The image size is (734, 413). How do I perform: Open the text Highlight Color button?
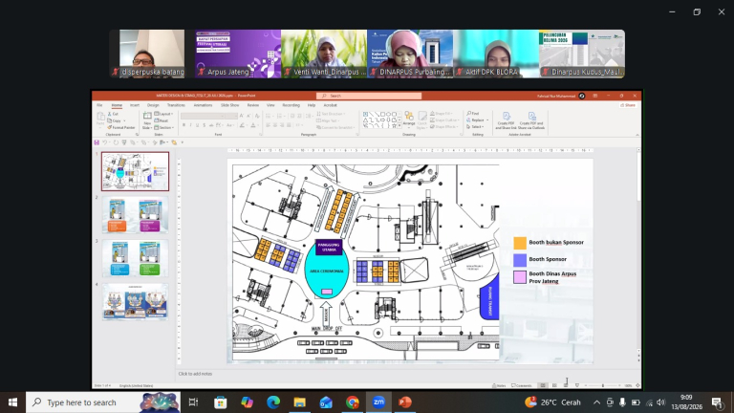243,125
